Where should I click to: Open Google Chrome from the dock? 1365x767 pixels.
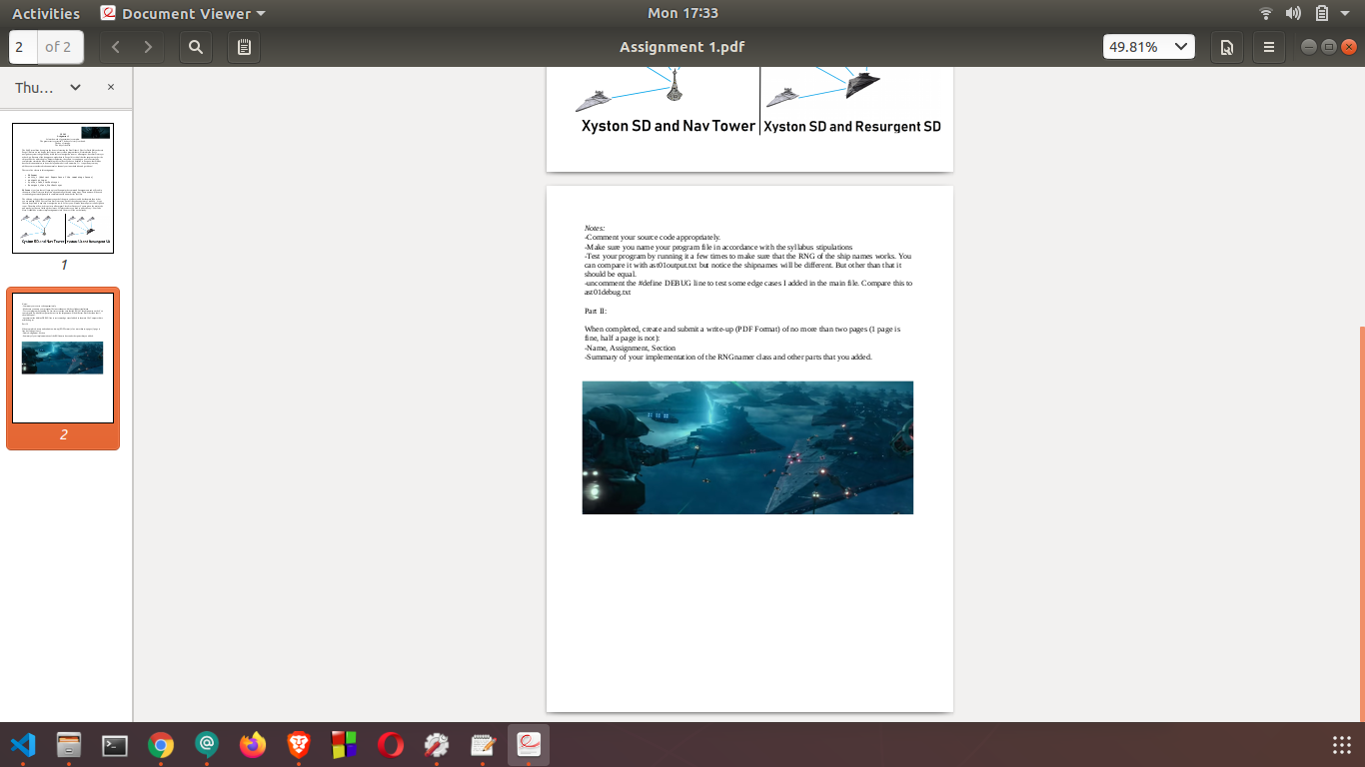tap(160, 744)
